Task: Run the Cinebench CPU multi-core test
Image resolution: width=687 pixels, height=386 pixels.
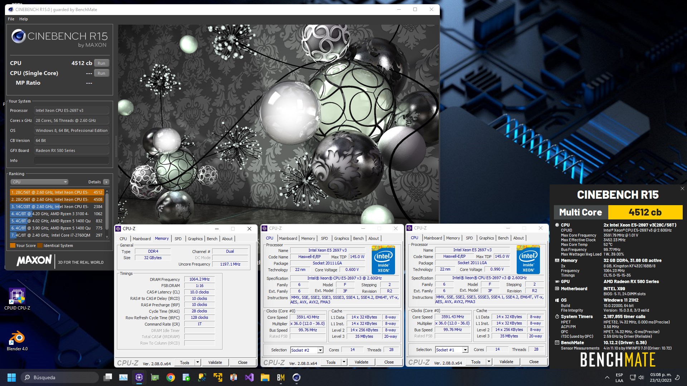Action: (x=102, y=63)
